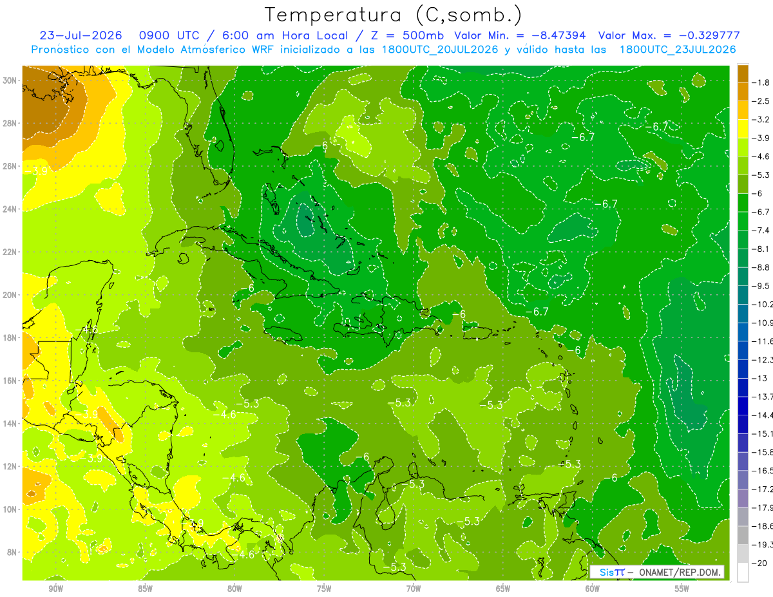
Task: Click the "1800UTC_23JUL2026" valid-until time
Action: [x=678, y=50]
